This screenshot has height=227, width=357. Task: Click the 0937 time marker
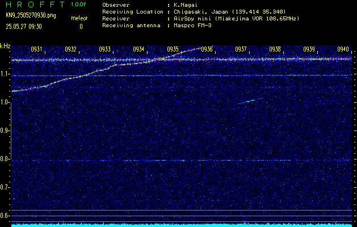click(241, 49)
